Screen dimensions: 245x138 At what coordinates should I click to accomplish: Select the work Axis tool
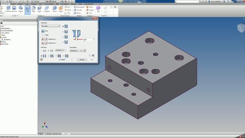pyautogui.click(x=68, y=7)
